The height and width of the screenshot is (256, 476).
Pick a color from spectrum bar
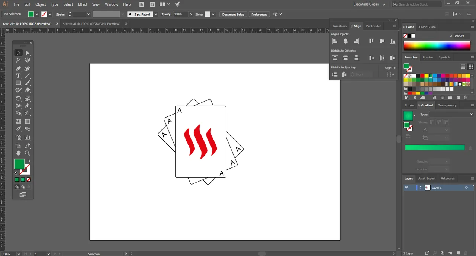(437, 45)
